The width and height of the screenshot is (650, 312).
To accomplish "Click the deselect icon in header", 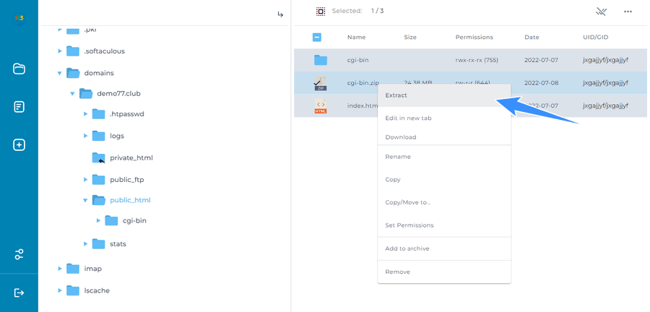I will (601, 11).
